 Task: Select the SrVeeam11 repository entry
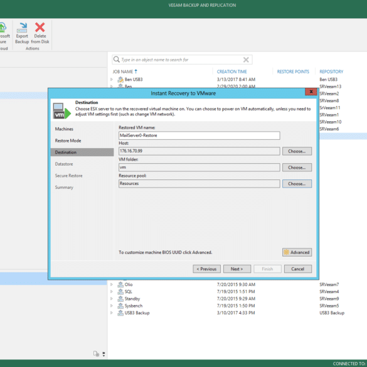click(x=329, y=108)
